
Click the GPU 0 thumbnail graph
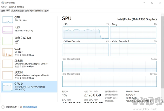8,87
